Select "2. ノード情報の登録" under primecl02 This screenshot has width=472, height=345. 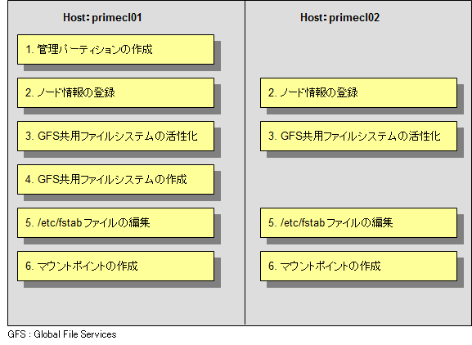358,92
